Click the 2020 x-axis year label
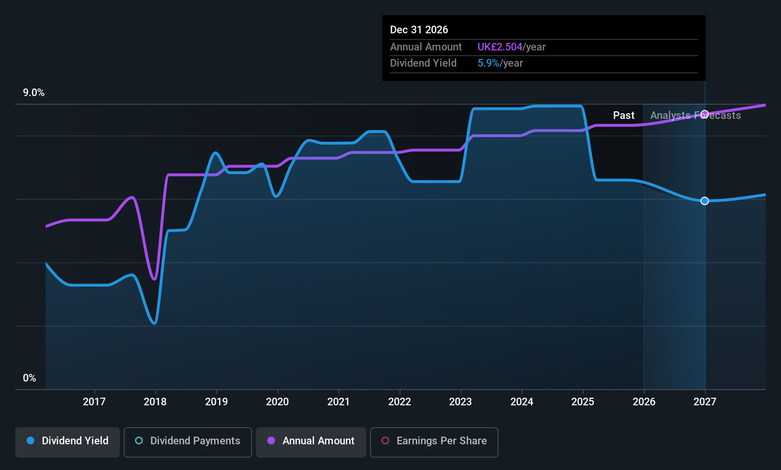The height and width of the screenshot is (470, 781). (277, 402)
